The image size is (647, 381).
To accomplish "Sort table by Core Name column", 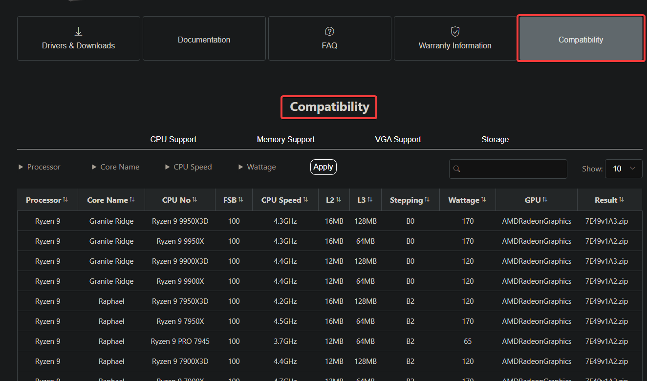I will point(111,200).
